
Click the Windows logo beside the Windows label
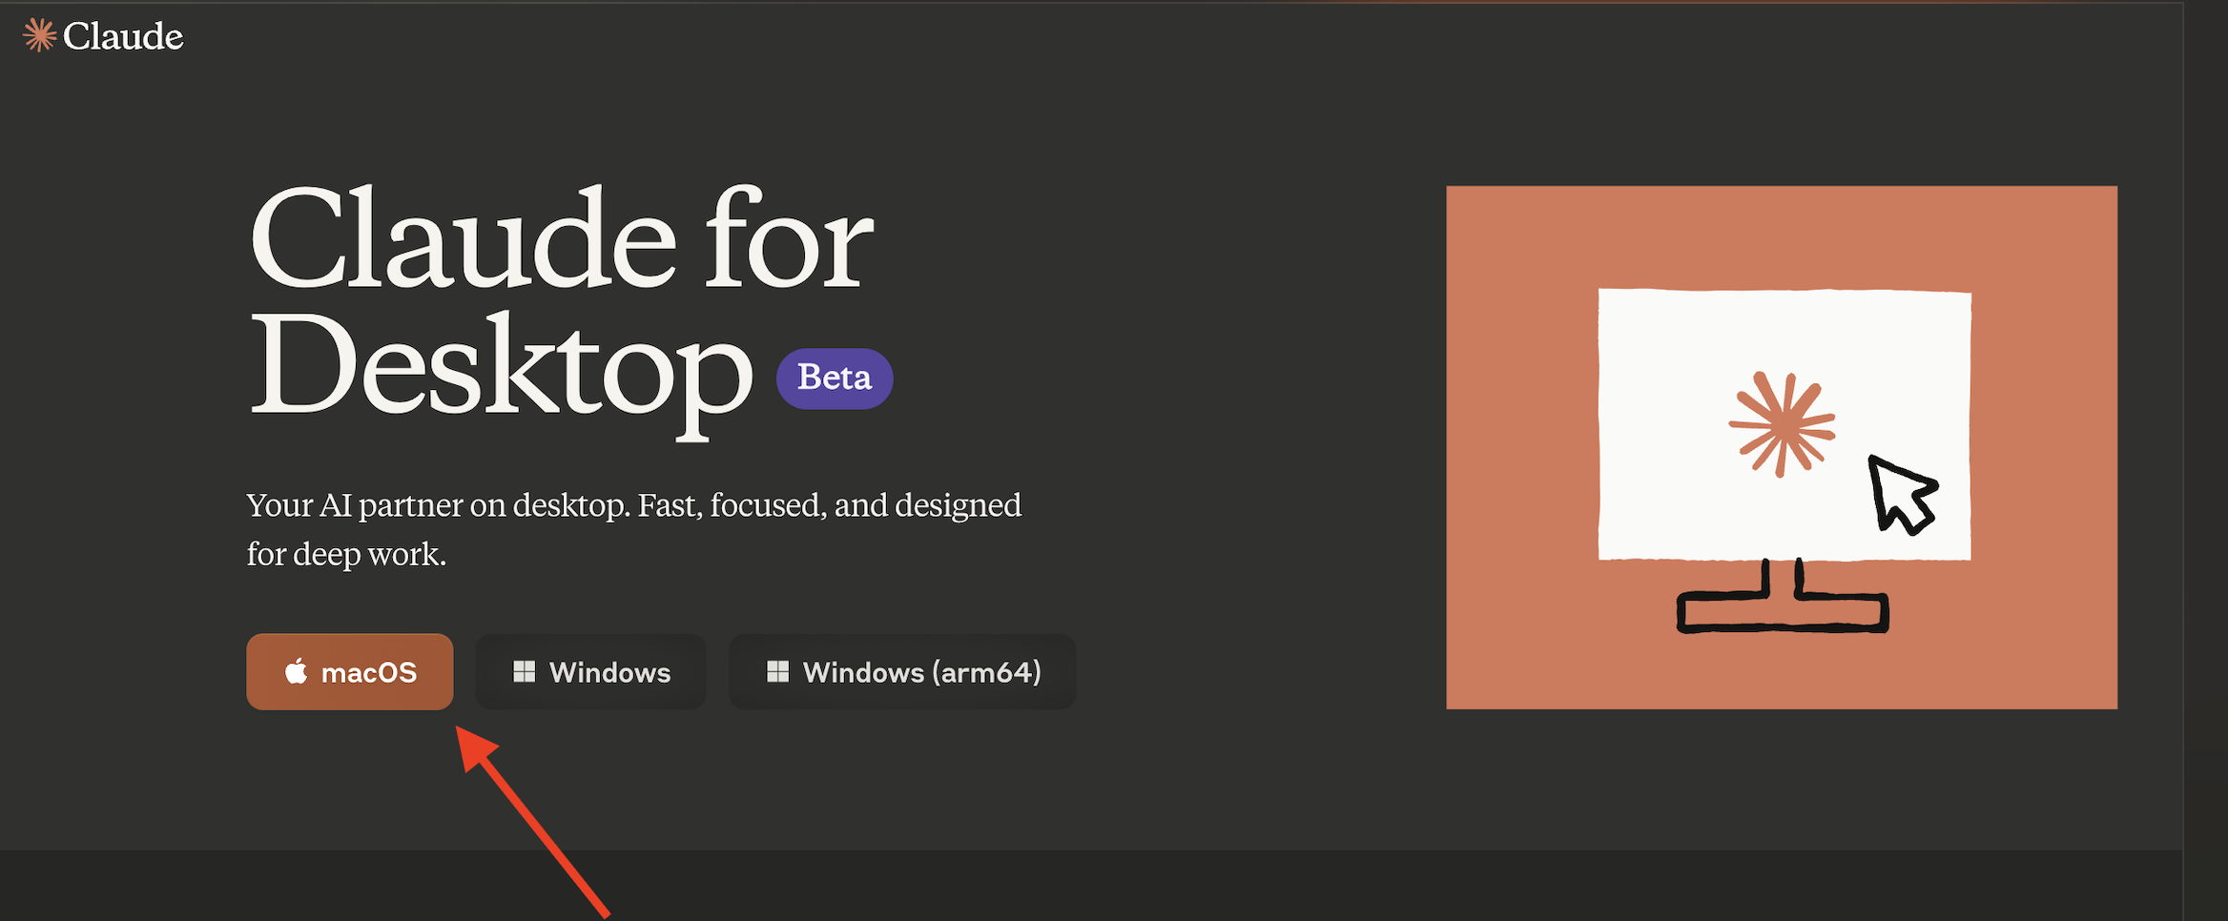coord(524,672)
